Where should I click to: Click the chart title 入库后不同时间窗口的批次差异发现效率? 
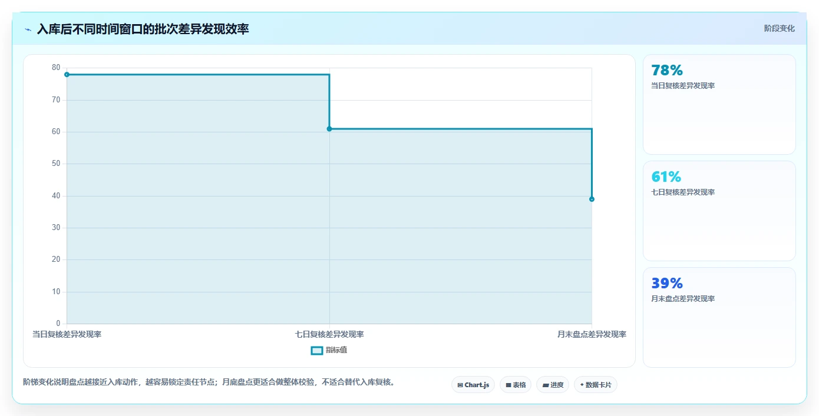click(x=143, y=29)
